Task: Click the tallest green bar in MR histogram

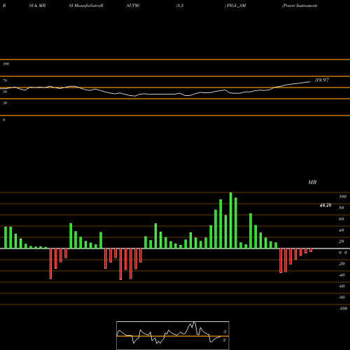Action: [231, 220]
